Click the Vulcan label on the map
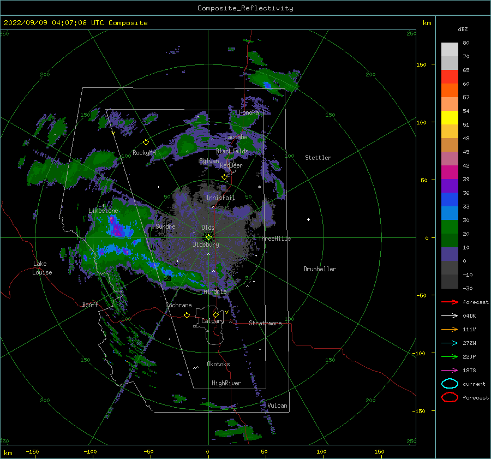Viewport: 491px width, 459px height. click(x=277, y=406)
